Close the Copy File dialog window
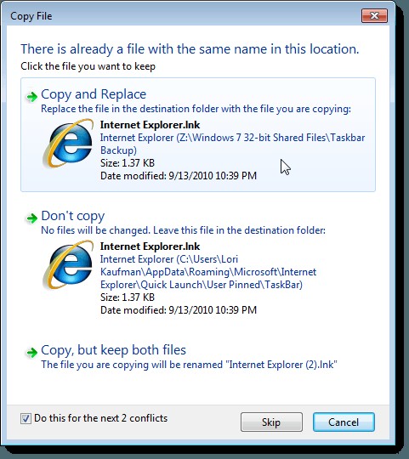 click(374, 15)
